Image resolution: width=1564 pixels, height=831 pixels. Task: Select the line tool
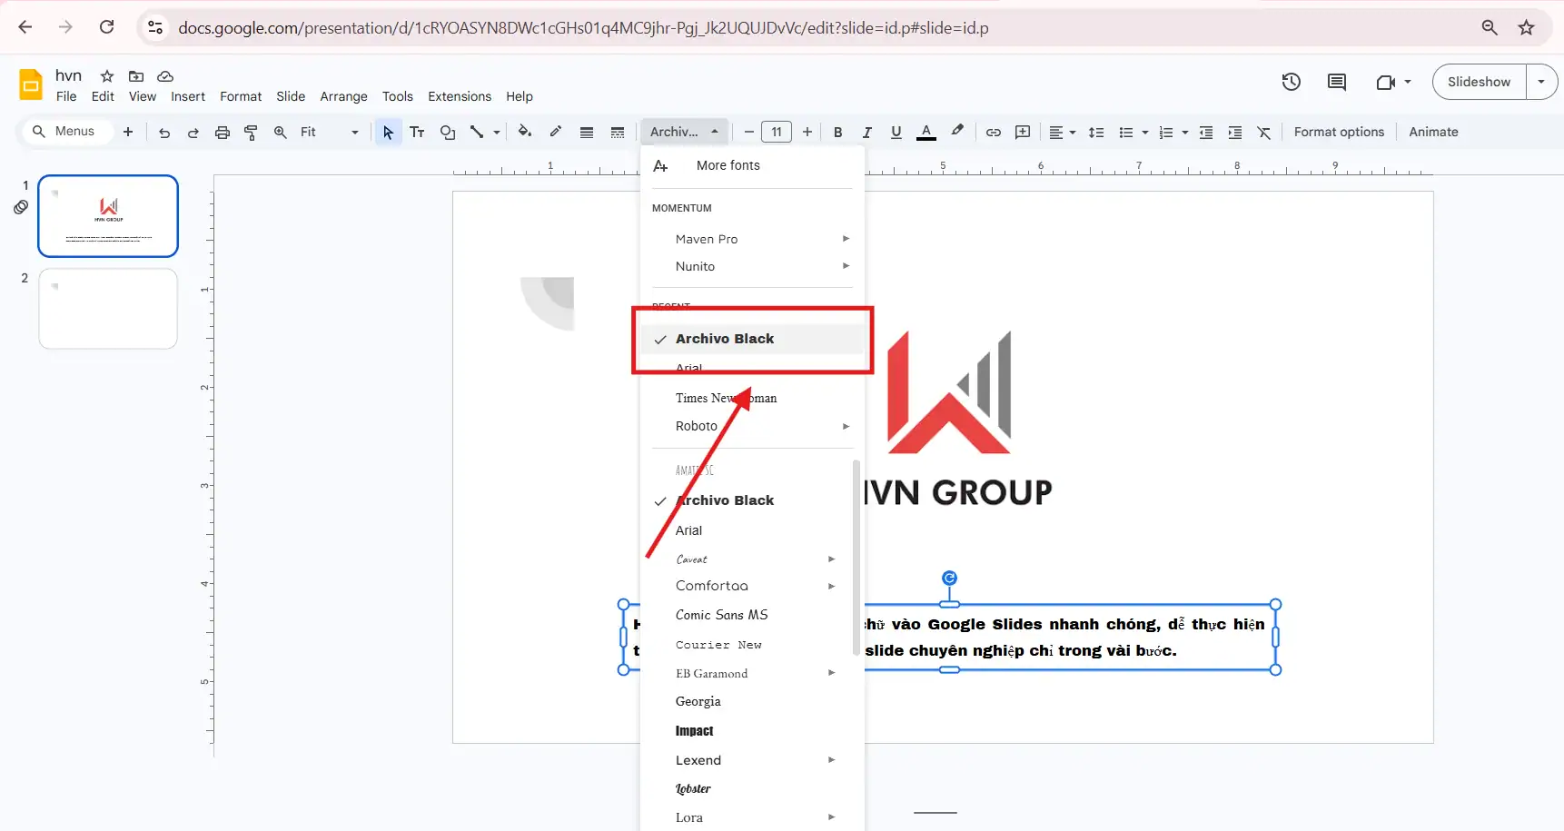(477, 133)
